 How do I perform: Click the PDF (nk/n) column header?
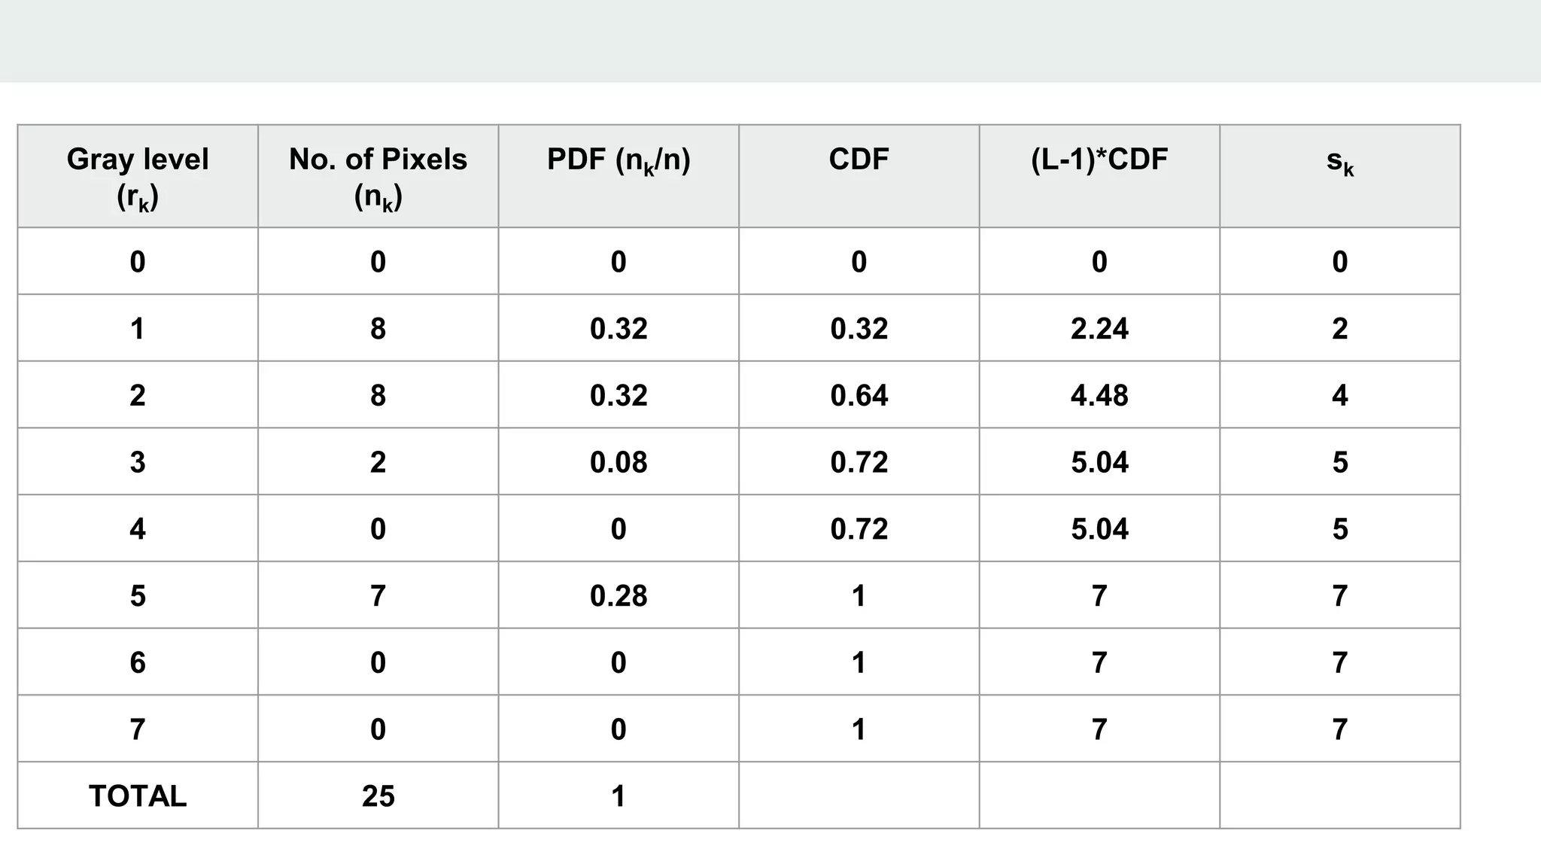pos(619,176)
